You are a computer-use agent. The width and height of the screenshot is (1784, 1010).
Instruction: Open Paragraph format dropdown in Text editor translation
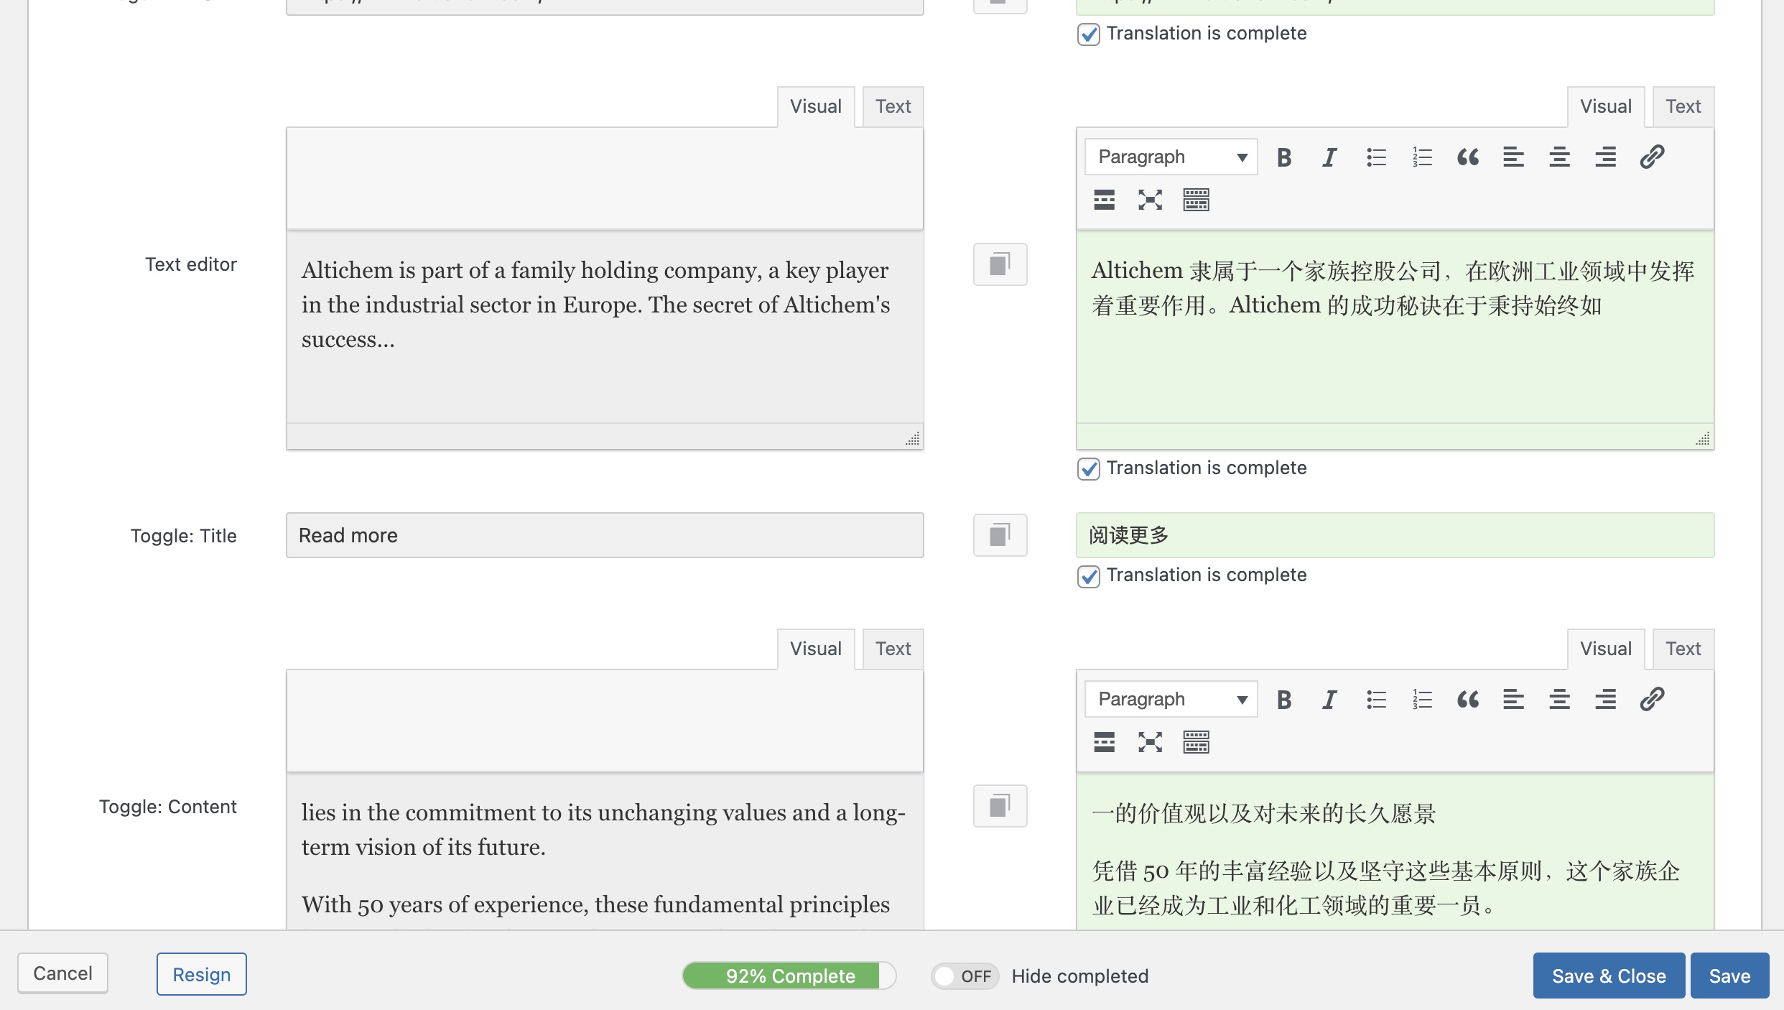pos(1171,157)
